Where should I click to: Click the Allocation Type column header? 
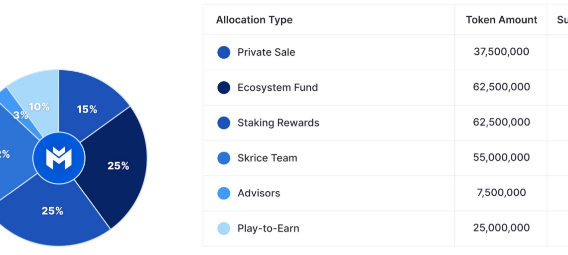tap(254, 20)
